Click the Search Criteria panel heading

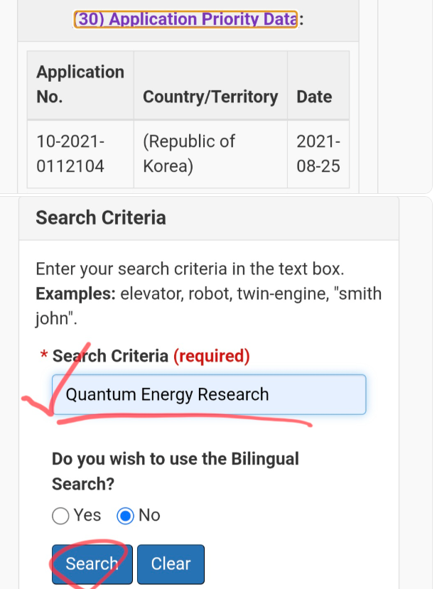(101, 217)
